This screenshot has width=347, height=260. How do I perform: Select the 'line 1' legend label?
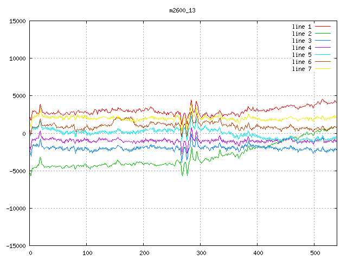click(x=301, y=27)
